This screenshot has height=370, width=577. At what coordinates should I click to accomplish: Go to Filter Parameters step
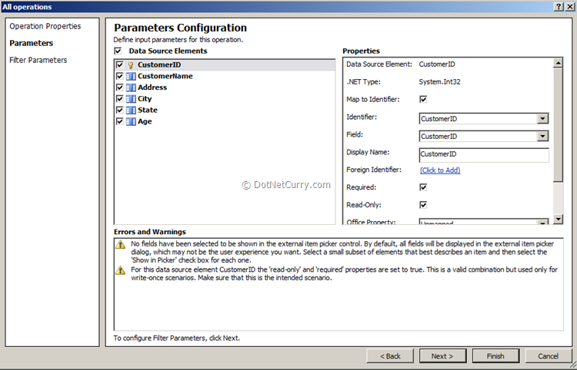(x=38, y=60)
